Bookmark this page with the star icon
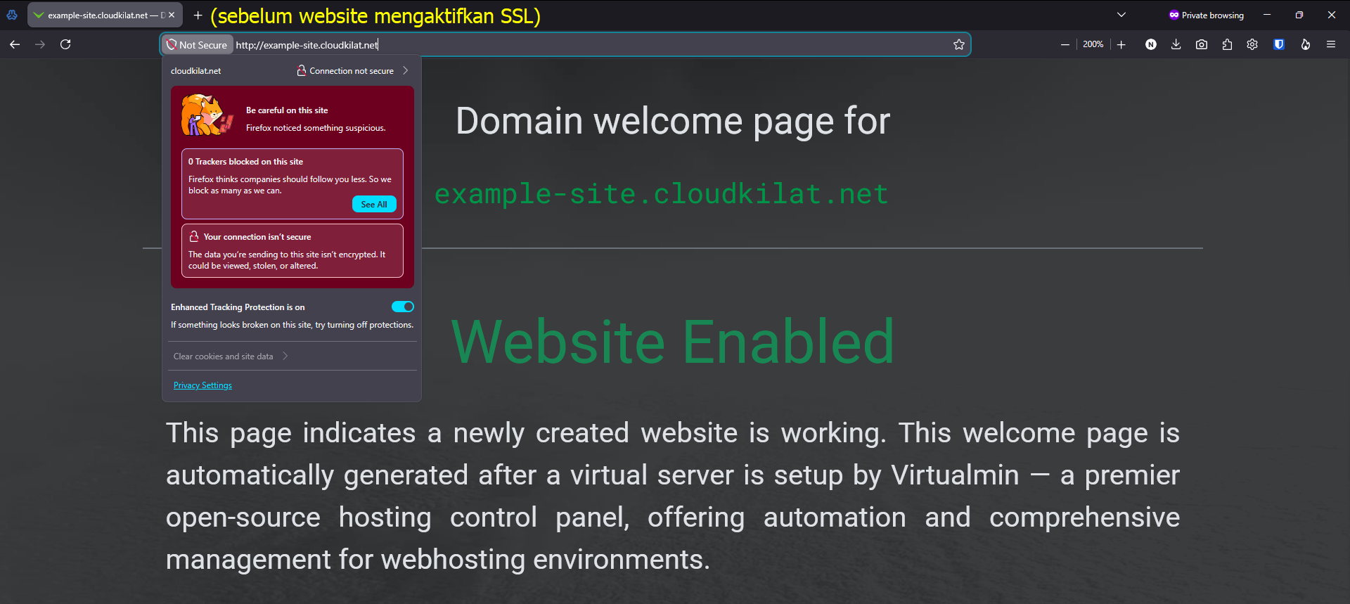The height and width of the screenshot is (604, 1350). coord(958,45)
